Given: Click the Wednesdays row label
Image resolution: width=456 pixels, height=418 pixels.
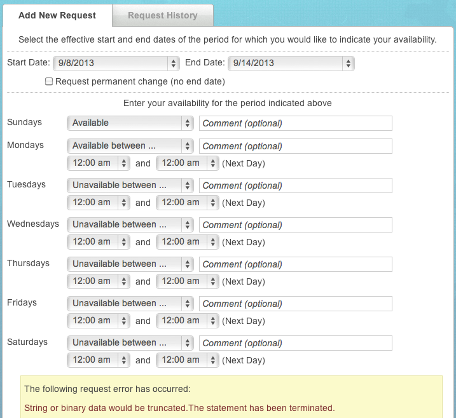Looking at the screenshot, I should pos(33,224).
